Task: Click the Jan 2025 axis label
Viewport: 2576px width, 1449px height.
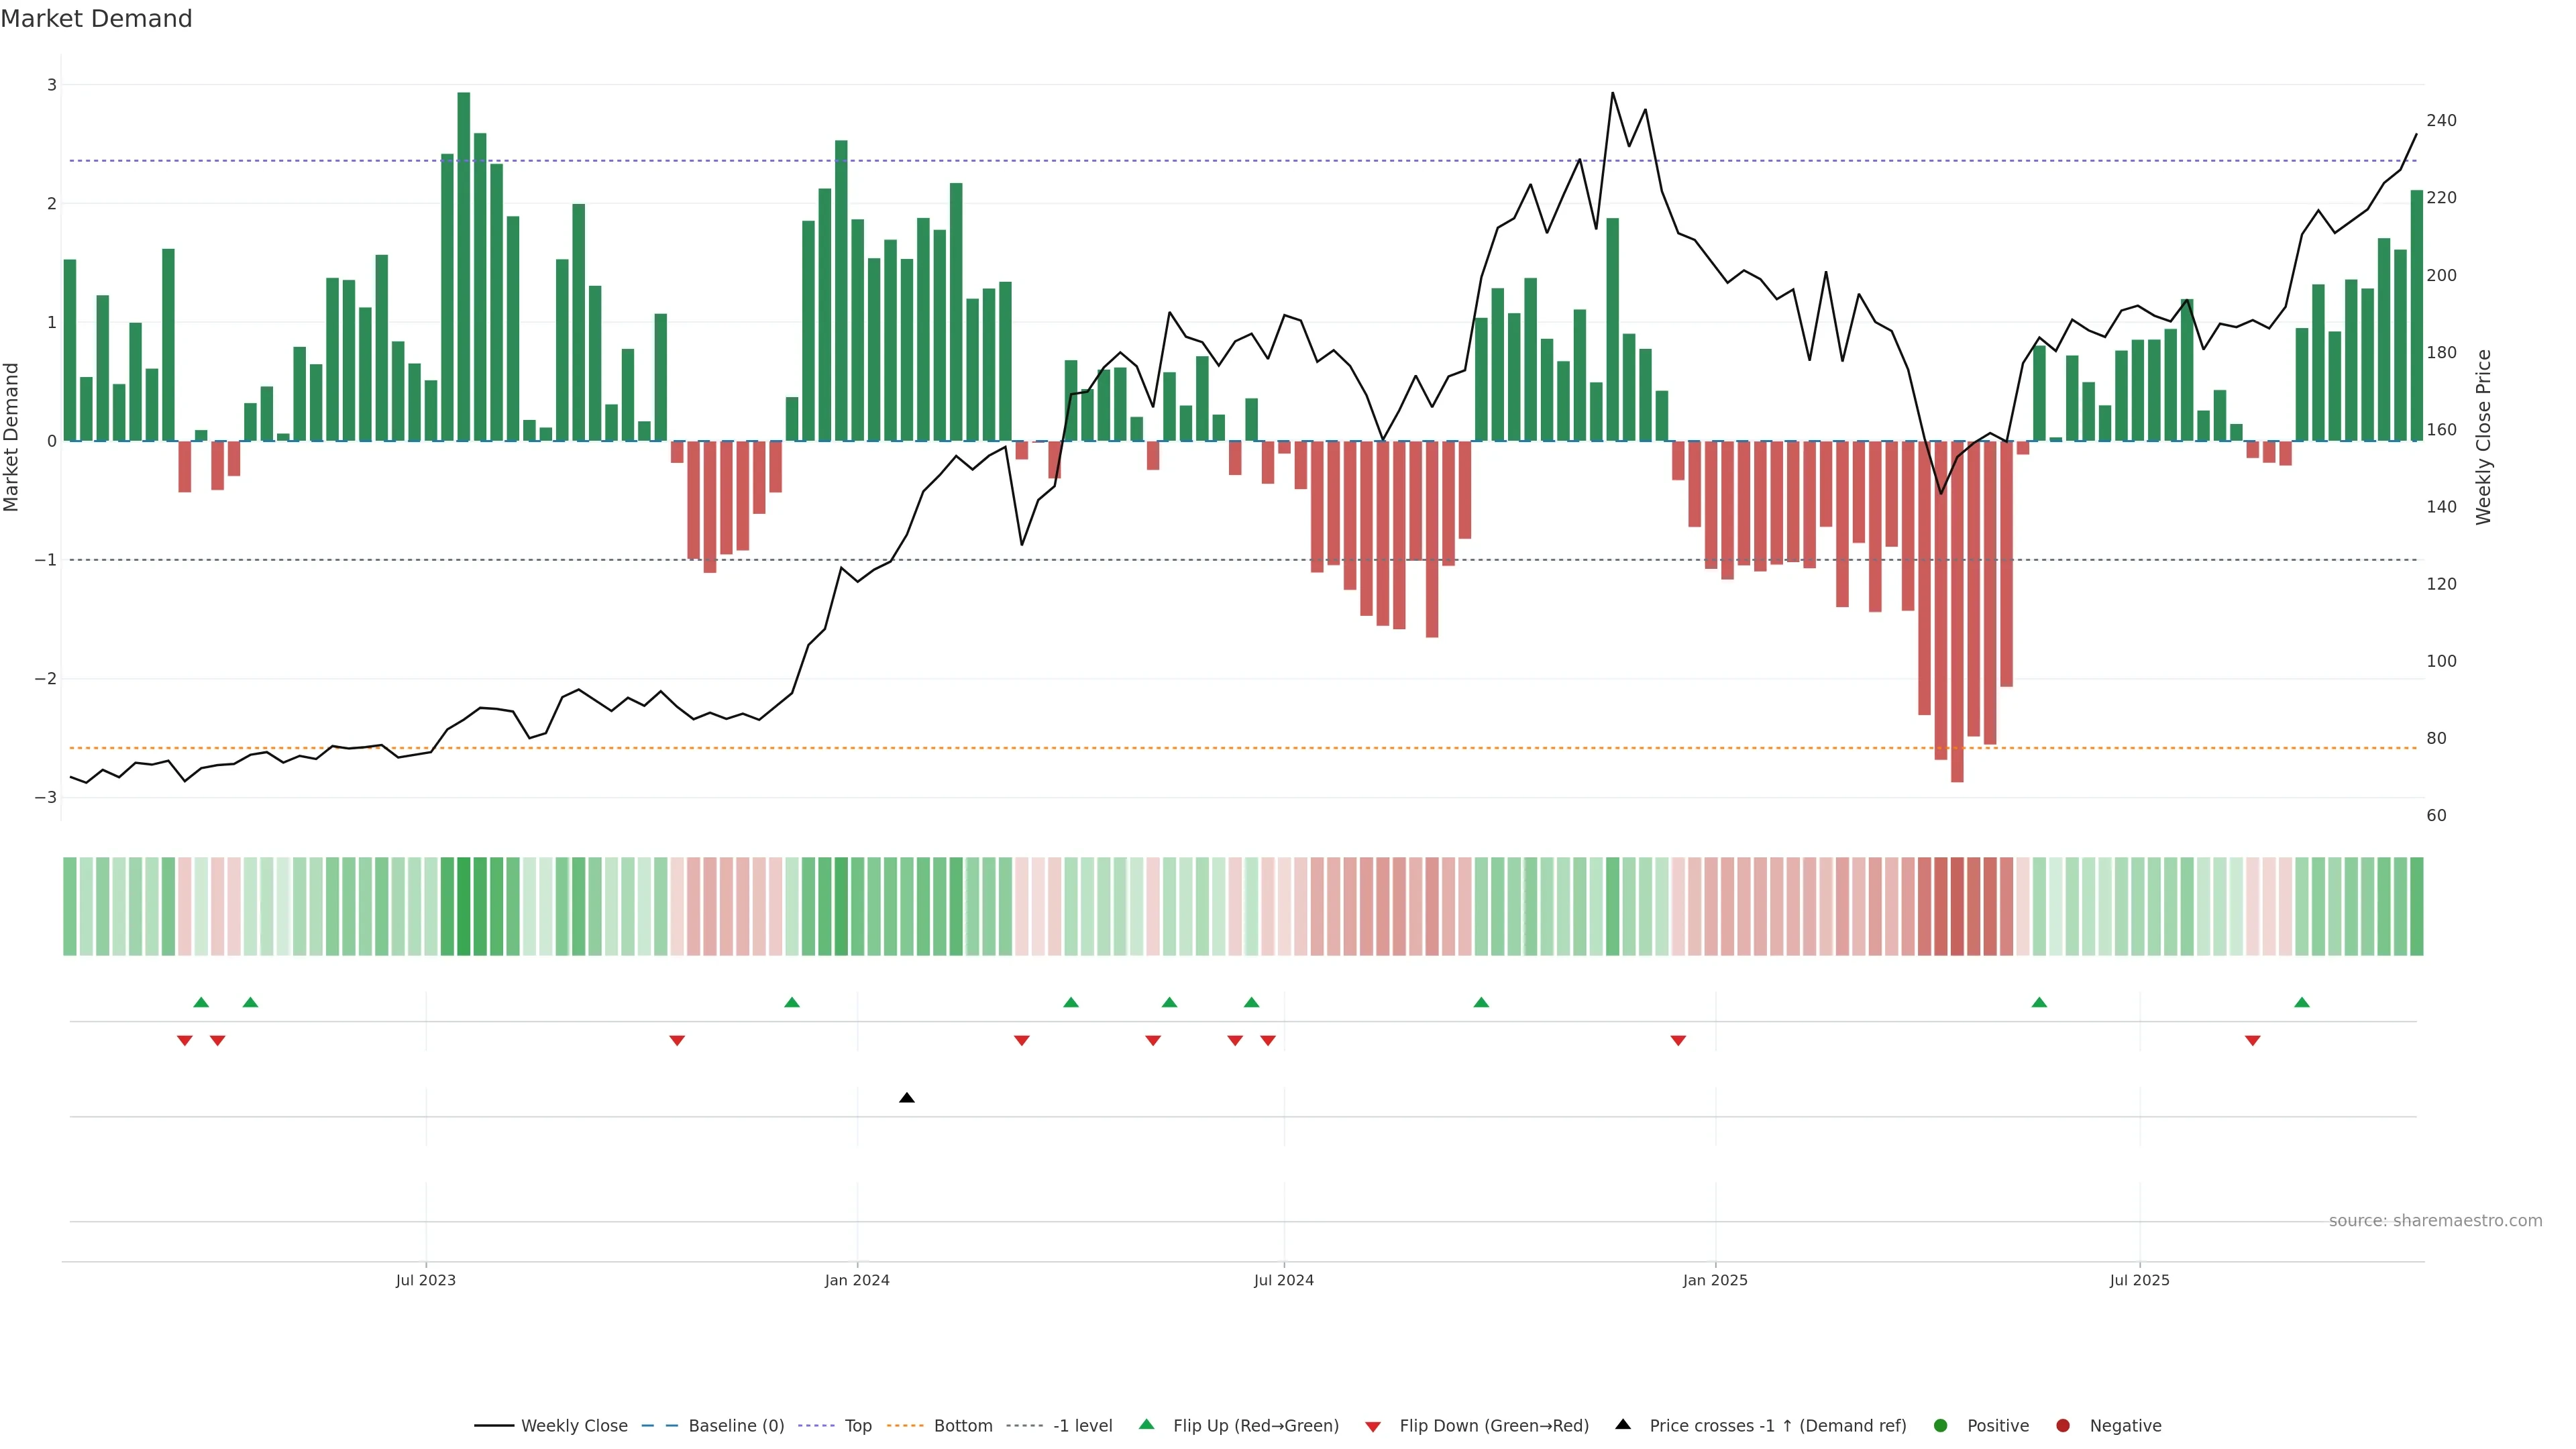Action: click(x=1715, y=1280)
